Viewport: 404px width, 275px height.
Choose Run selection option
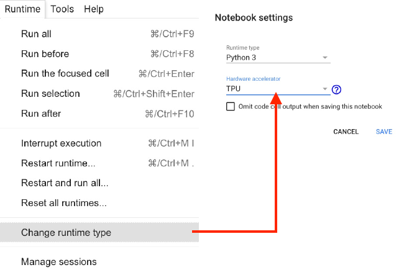(x=50, y=94)
